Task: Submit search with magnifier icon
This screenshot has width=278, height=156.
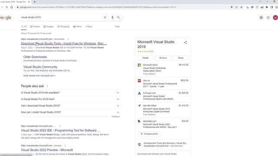Action: (x=118, y=17)
